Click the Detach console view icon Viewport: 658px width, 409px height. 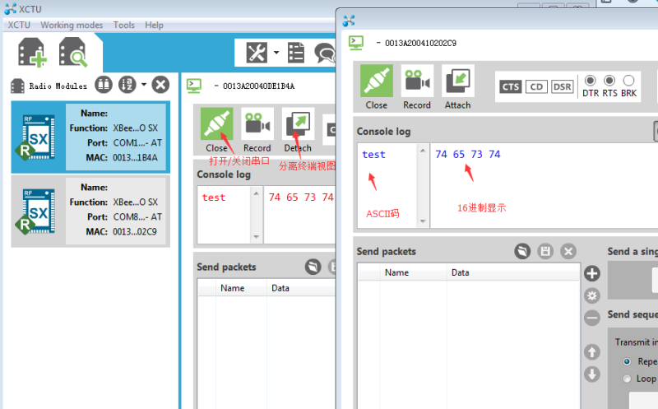click(298, 130)
